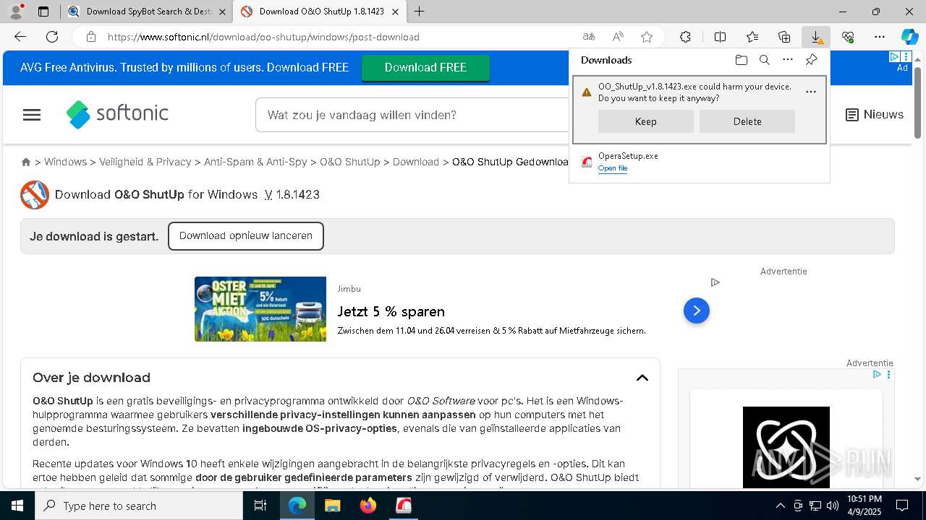Image resolution: width=926 pixels, height=520 pixels.
Task: Open Edge Settings and more menu
Action: [880, 37]
